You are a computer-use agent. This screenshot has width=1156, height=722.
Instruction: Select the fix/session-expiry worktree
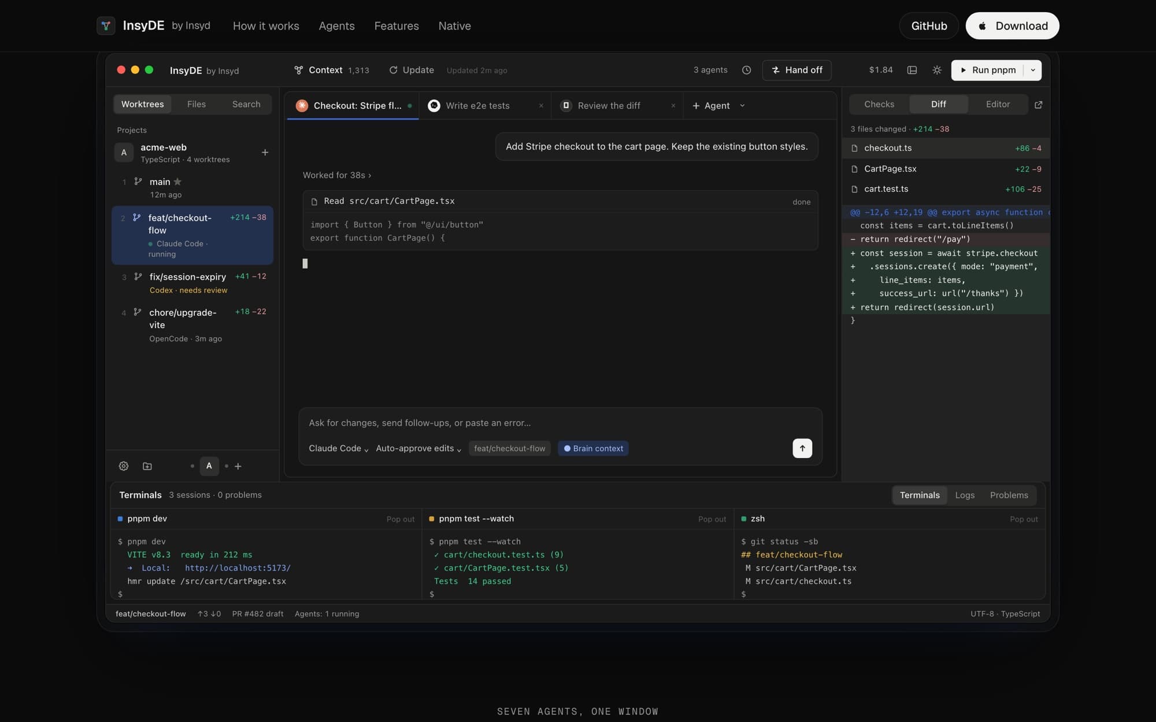coord(192,283)
